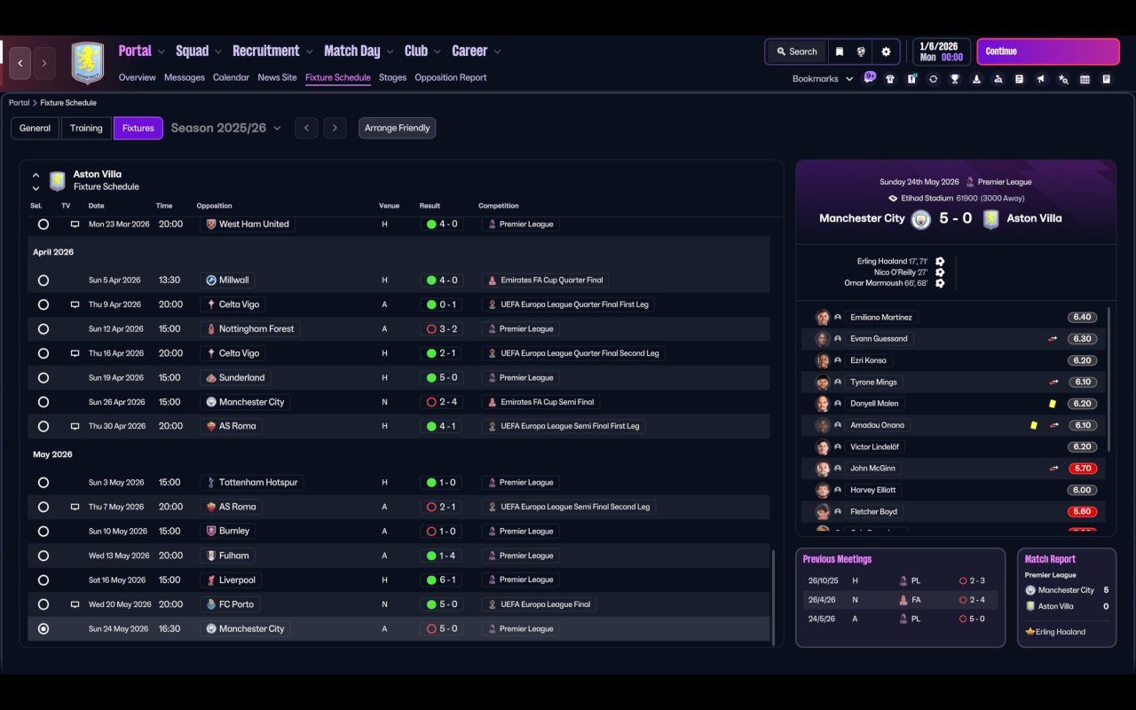
Task: Click the megaphone shortcut icon
Action: (1041, 79)
